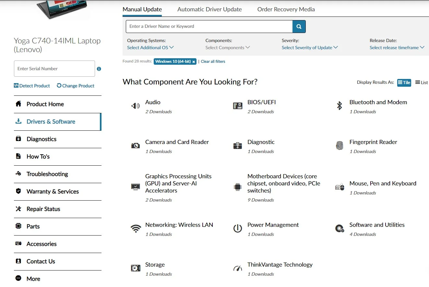Open Drivers & Software in sidebar
The width and height of the screenshot is (429, 287).
click(x=58, y=122)
